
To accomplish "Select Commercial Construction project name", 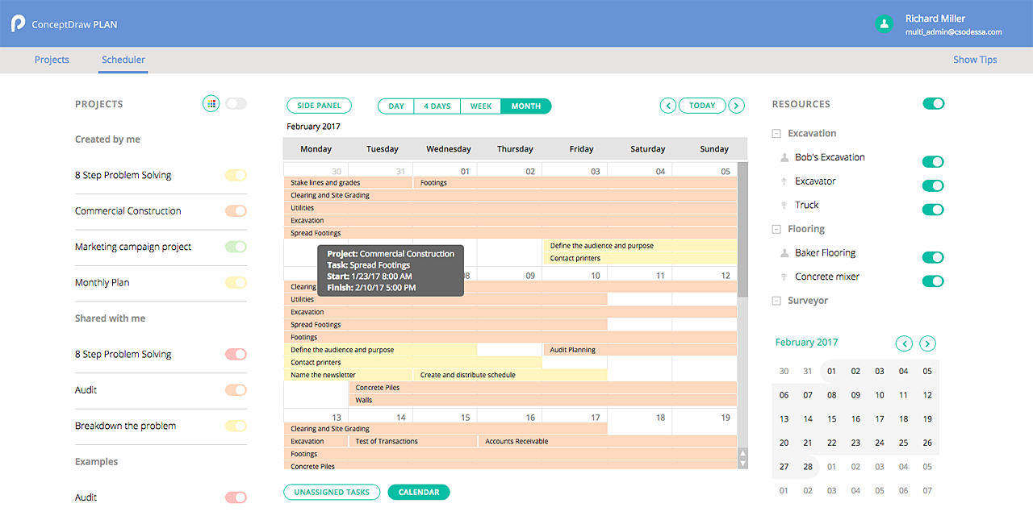I will 128,211.
